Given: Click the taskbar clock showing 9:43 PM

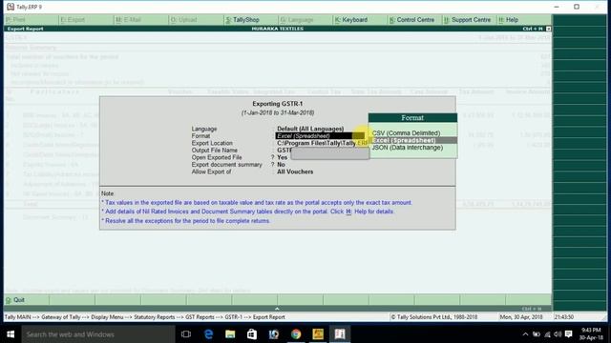Looking at the screenshot, I should click(x=591, y=334).
